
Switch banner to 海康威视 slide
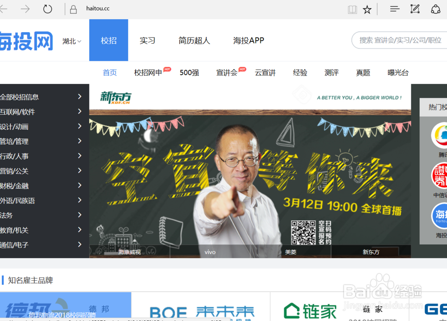[x=130, y=252]
